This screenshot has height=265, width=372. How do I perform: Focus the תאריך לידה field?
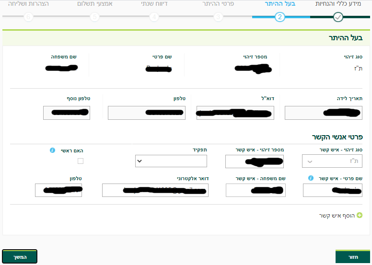[324, 113]
